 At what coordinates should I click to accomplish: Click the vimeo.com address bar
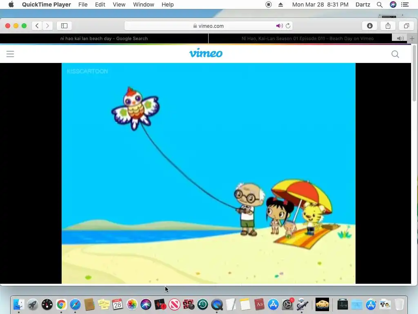pyautogui.click(x=209, y=26)
